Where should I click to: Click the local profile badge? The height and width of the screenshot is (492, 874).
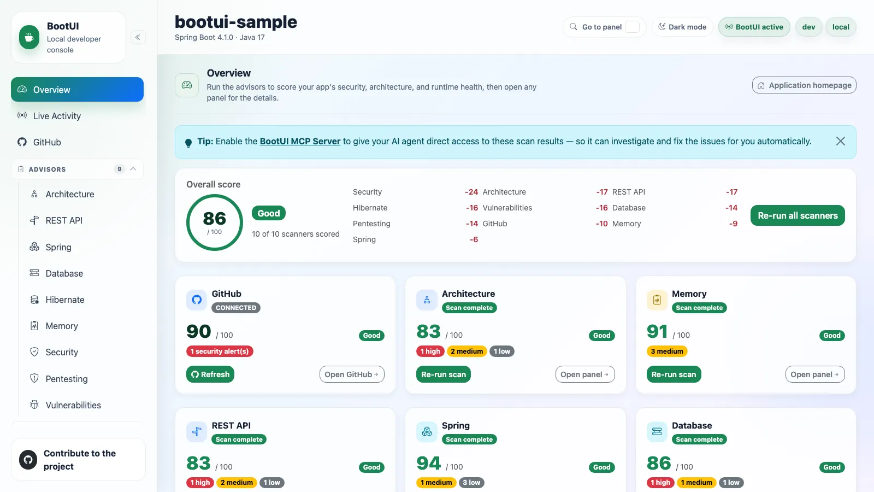tap(841, 27)
